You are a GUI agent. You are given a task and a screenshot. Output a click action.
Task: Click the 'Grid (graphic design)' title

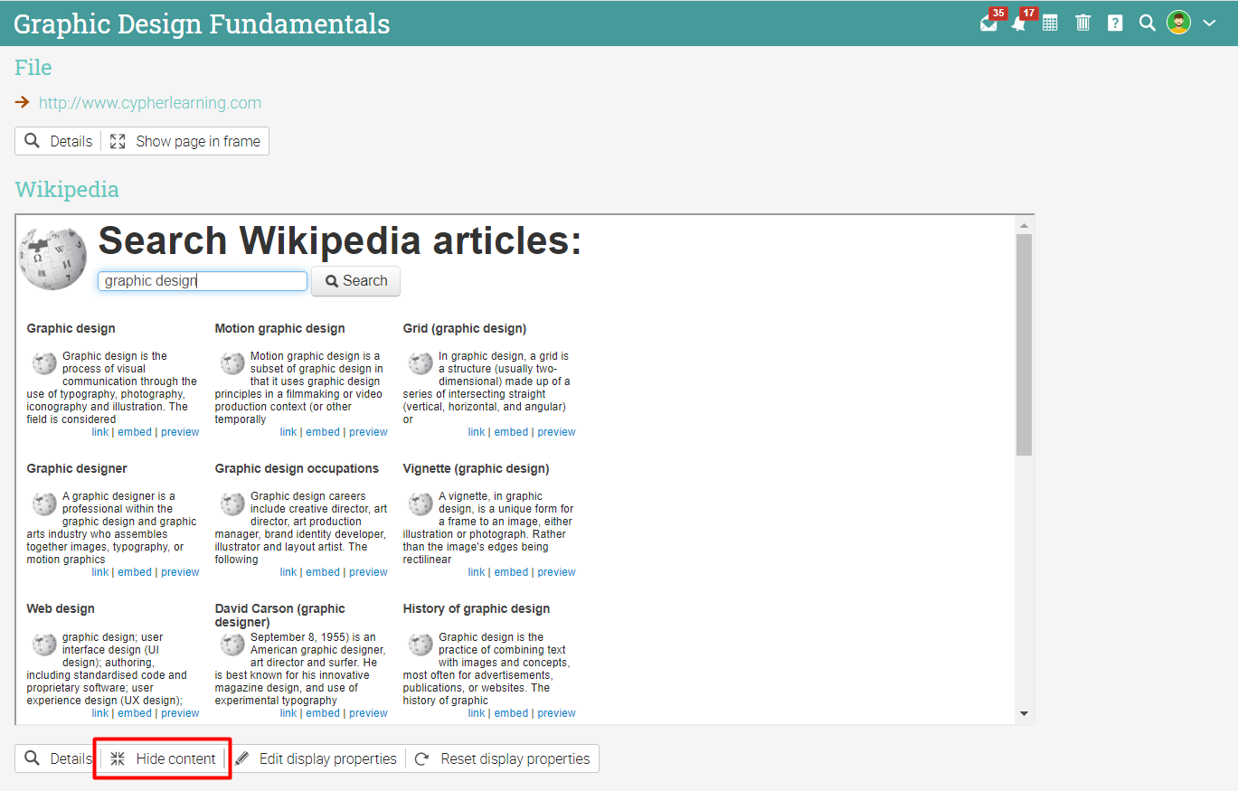464,328
